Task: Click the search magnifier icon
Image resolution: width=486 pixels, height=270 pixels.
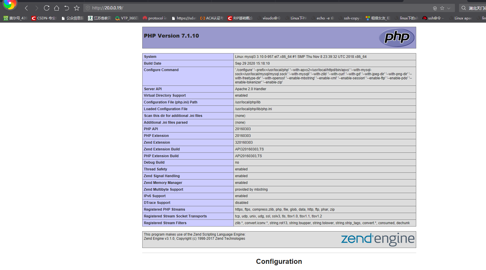Action: 464,8
